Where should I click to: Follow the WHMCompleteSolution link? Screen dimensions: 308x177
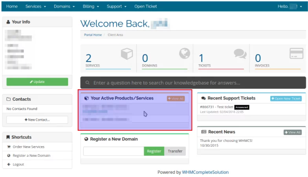point(205,172)
